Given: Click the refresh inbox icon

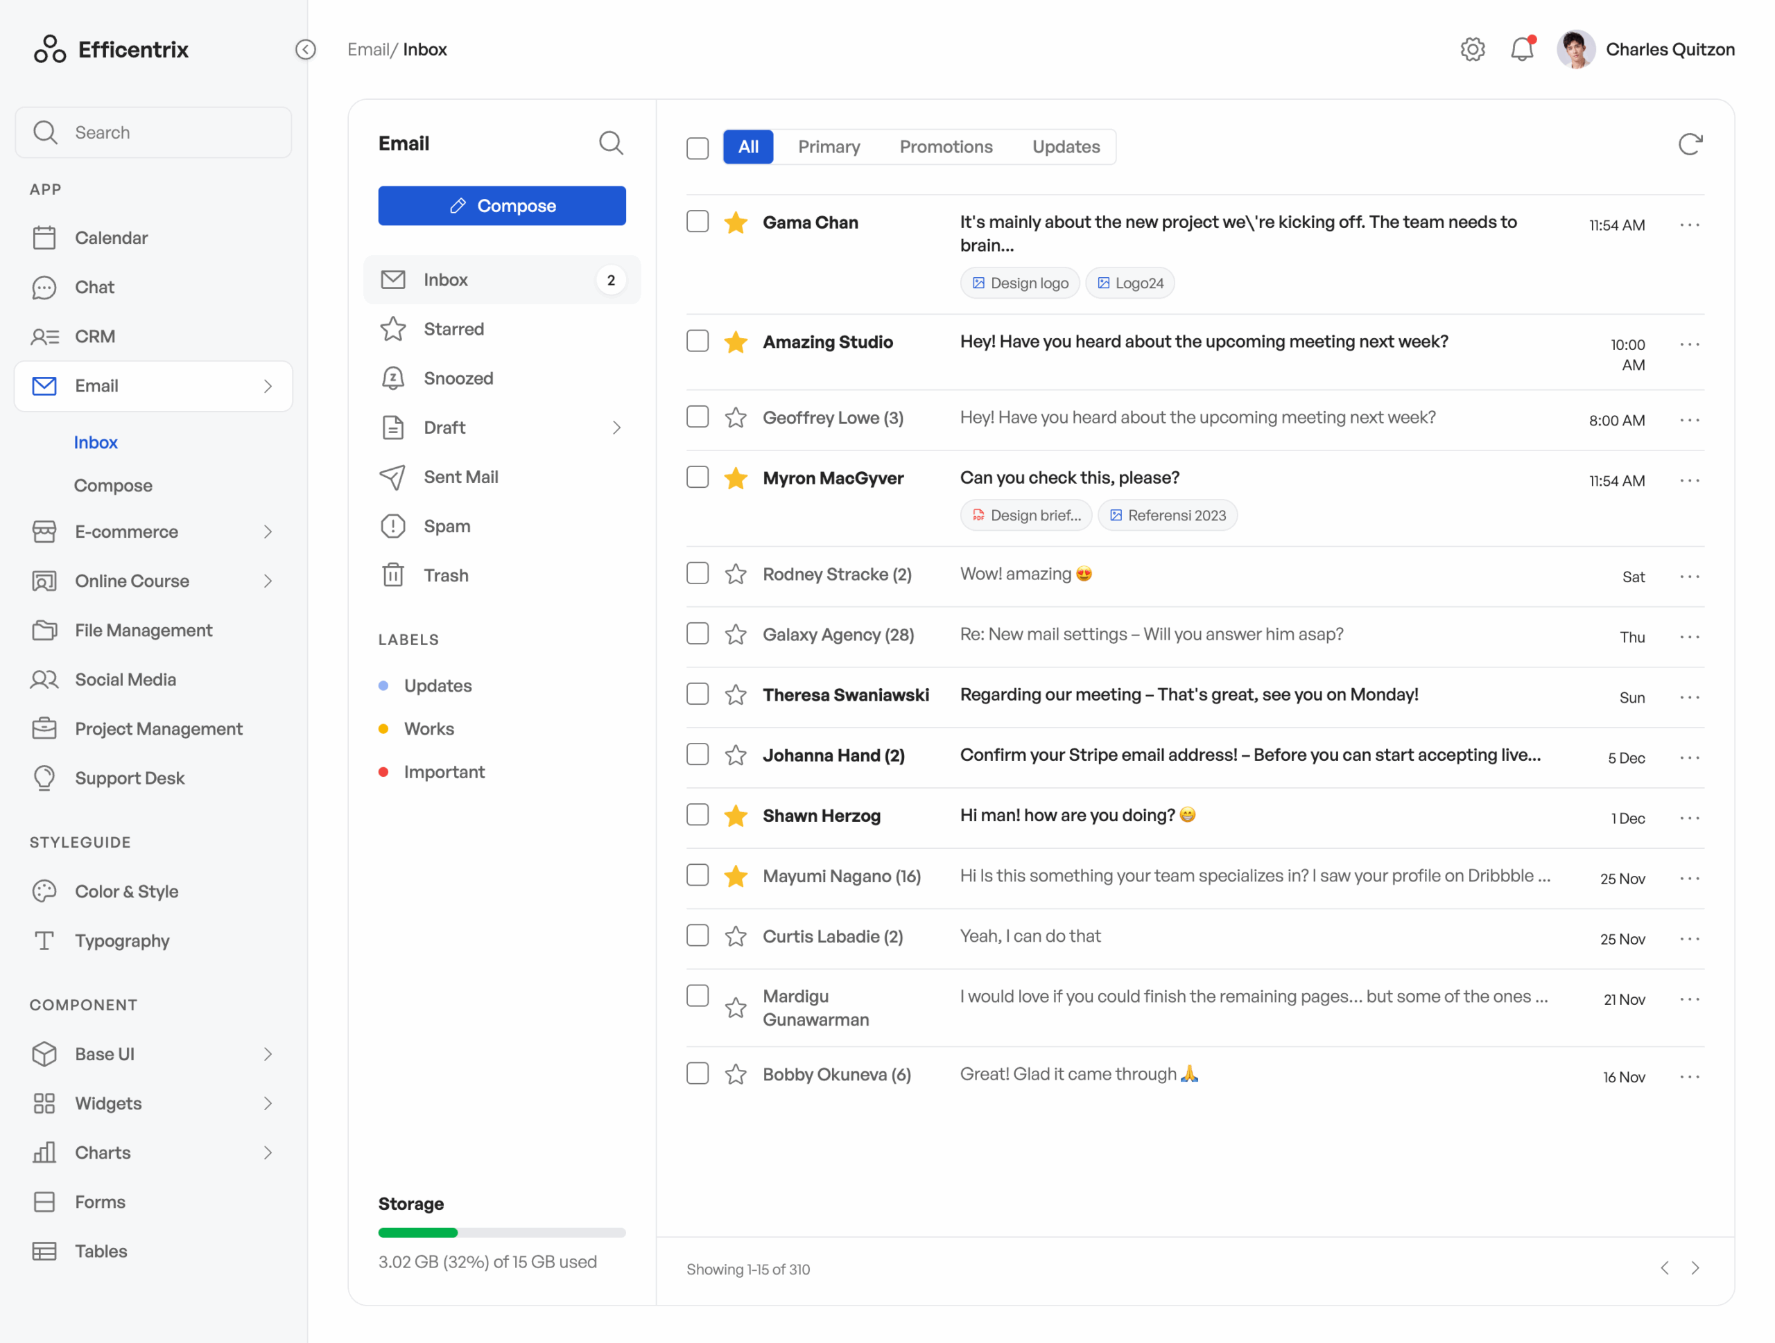Looking at the screenshot, I should pos(1689,144).
